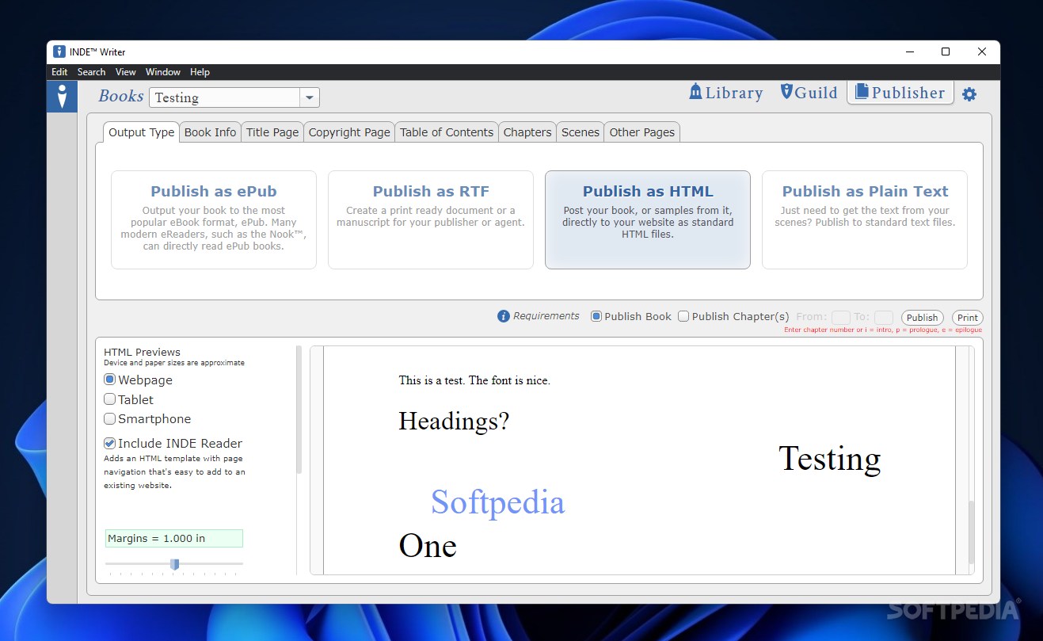Image resolution: width=1043 pixels, height=641 pixels.
Task: Click the INDE Writer title bar icon
Action: pyautogui.click(x=59, y=52)
